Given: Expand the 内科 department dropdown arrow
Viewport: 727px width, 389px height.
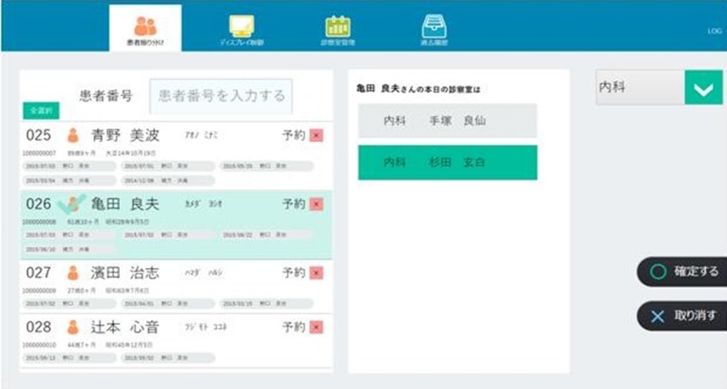Looking at the screenshot, I should coord(703,88).
